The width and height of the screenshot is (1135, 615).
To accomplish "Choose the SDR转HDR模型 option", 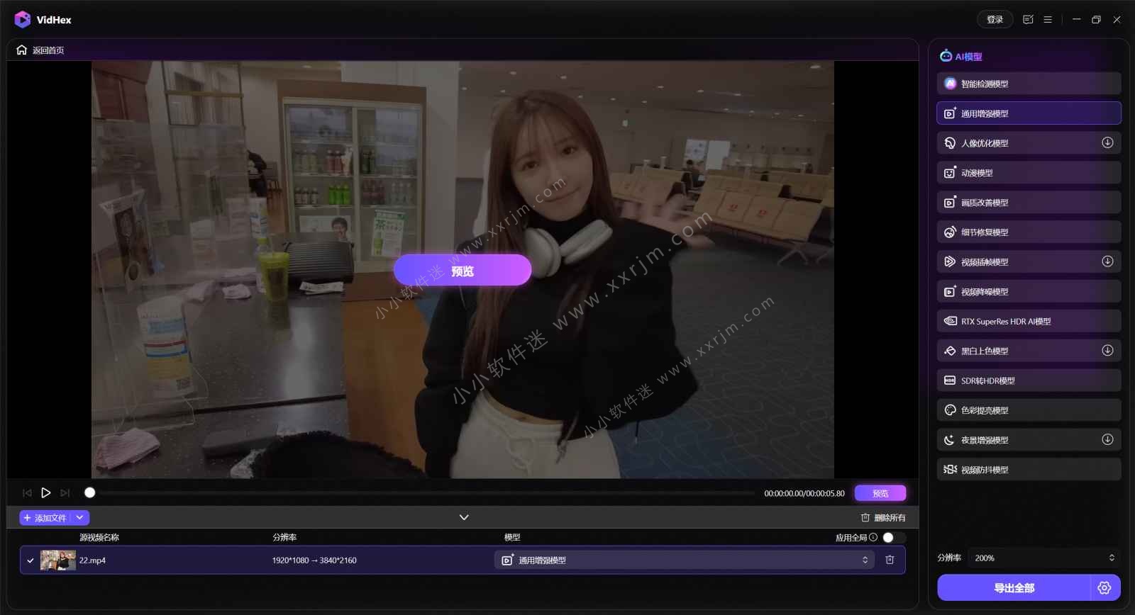I will click(1029, 380).
